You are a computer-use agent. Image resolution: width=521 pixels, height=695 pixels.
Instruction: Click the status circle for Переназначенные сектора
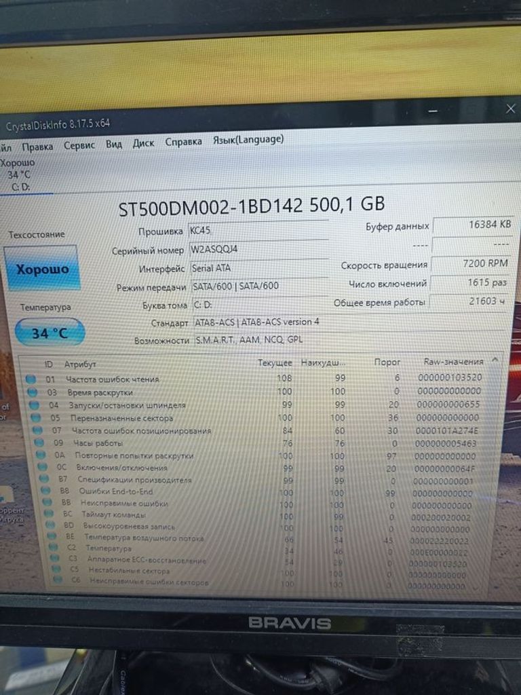[x=36, y=417]
